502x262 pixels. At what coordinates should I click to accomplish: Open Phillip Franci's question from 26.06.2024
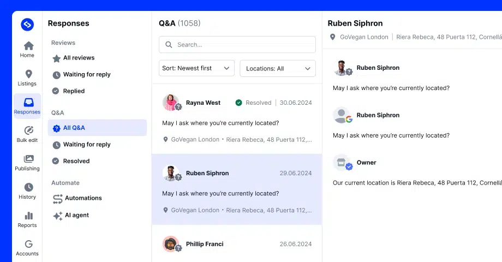pos(237,244)
